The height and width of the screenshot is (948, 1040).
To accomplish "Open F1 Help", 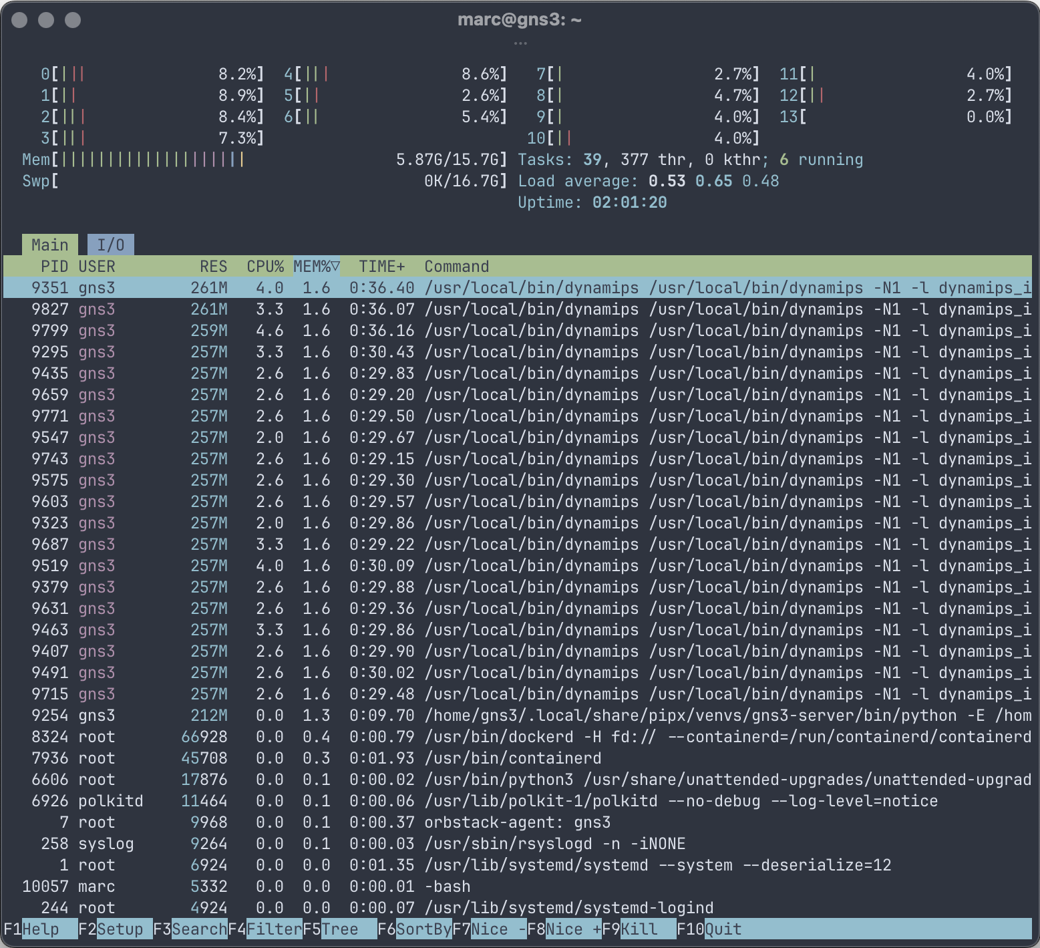I will click(x=41, y=929).
